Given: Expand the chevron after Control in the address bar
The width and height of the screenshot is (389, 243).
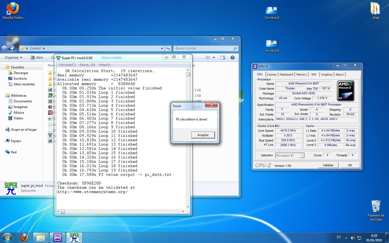Looking at the screenshot, I should (x=44, y=49).
